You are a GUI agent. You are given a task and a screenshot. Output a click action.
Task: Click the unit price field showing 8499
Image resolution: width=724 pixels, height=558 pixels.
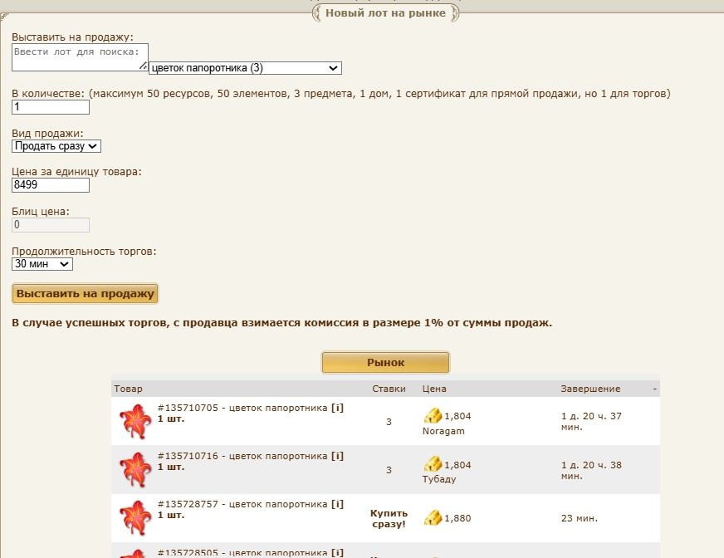pos(51,185)
